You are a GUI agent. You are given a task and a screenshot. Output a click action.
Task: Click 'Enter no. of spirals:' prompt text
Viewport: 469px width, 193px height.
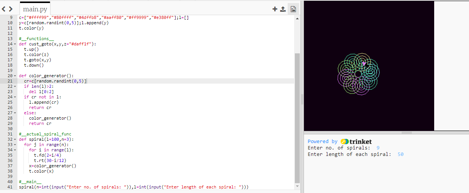(x=339, y=148)
